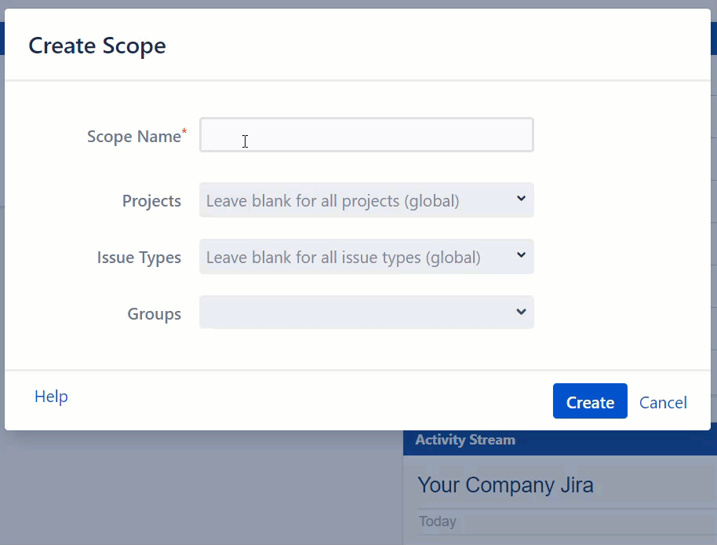Click the chevron arrow on Projects field
This screenshot has width=717, height=545.
[x=521, y=199]
